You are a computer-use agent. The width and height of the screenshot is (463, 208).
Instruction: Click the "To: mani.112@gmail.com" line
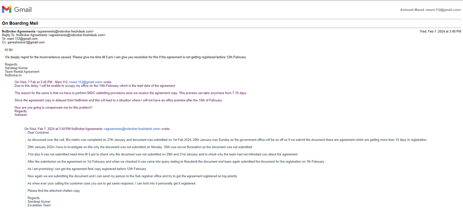[20, 39]
